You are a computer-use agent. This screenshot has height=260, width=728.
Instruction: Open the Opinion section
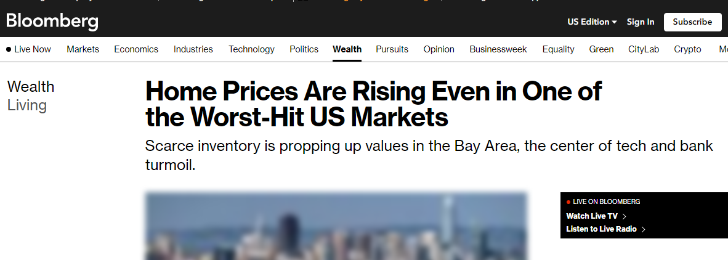[439, 49]
